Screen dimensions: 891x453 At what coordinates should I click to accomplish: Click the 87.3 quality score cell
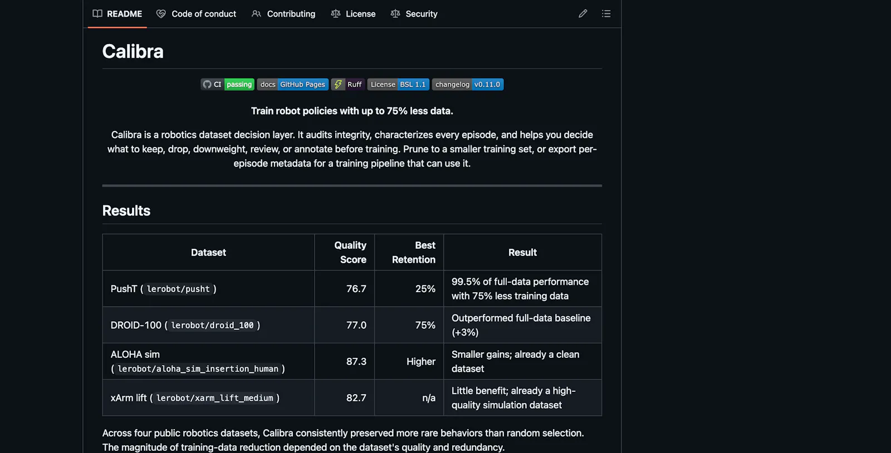345,362
